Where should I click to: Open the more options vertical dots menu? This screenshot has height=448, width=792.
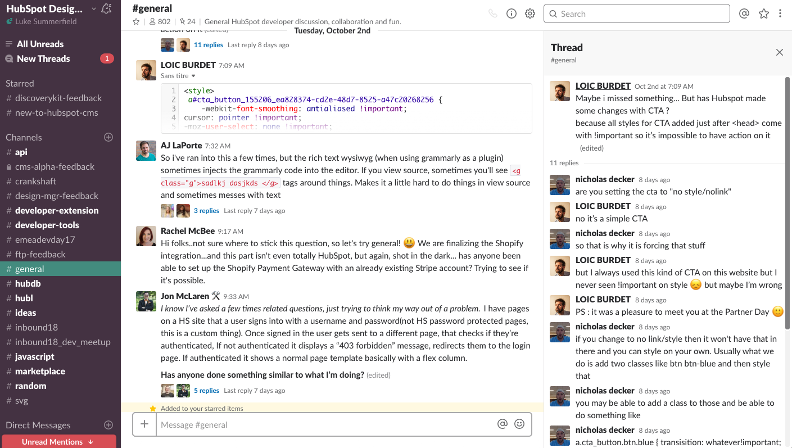click(780, 13)
